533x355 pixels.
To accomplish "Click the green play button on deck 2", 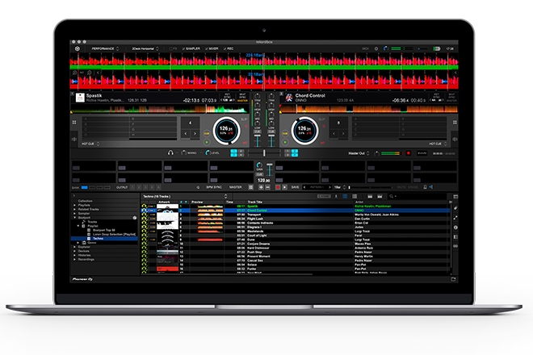I will pos(285,142).
